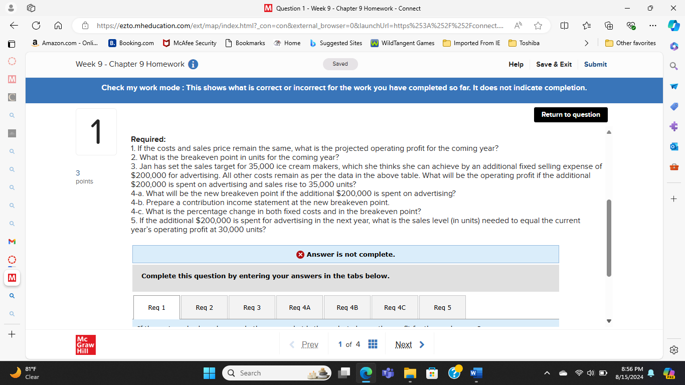This screenshot has height=385, width=685.
Task: Toggle the favorites star for this page
Action: pos(537,26)
